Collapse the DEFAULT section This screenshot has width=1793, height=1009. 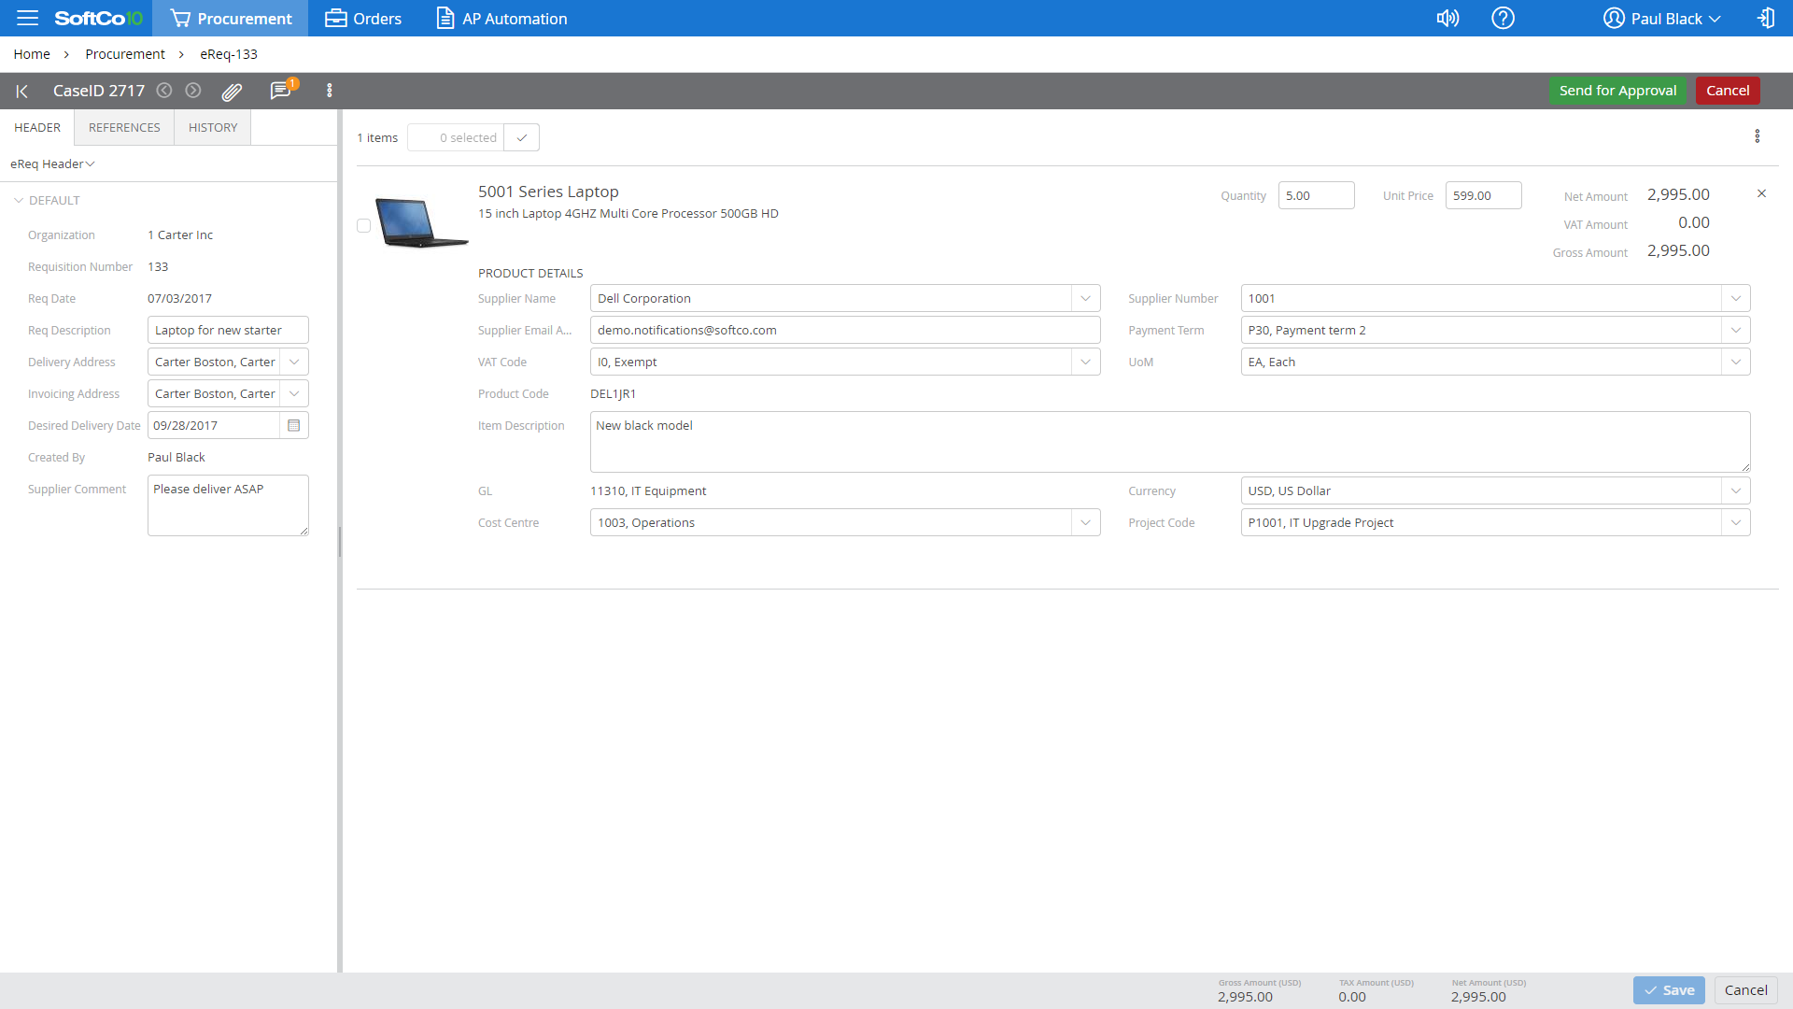19,201
